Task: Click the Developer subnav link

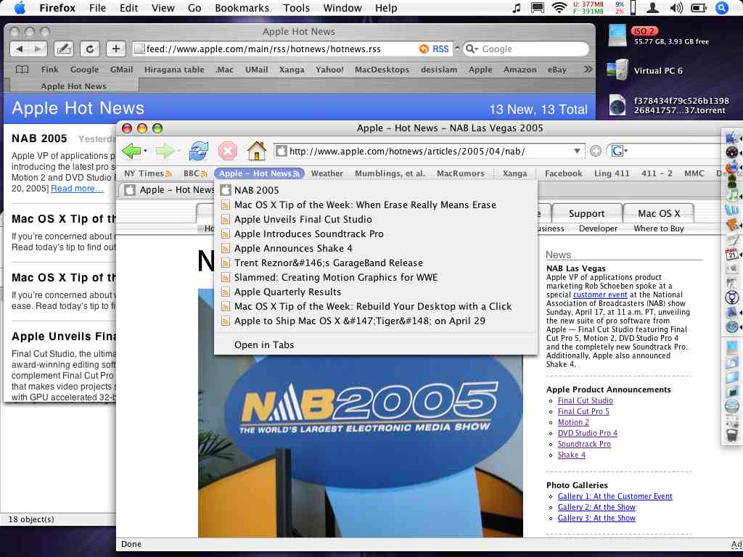Action: (598, 228)
